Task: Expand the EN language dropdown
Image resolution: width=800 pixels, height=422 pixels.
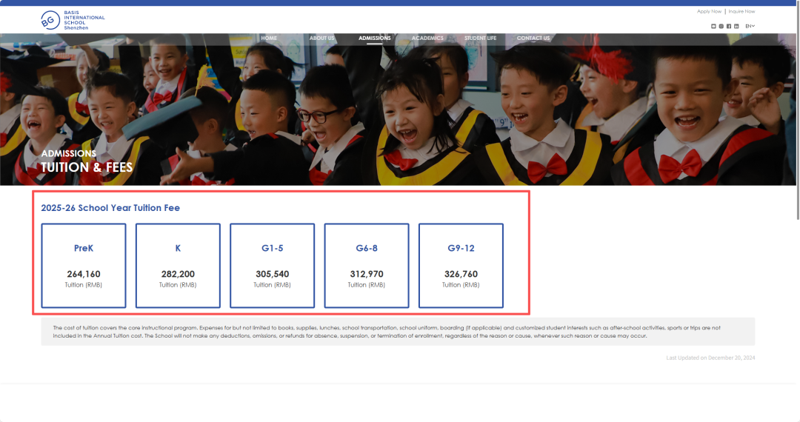Action: (x=750, y=26)
